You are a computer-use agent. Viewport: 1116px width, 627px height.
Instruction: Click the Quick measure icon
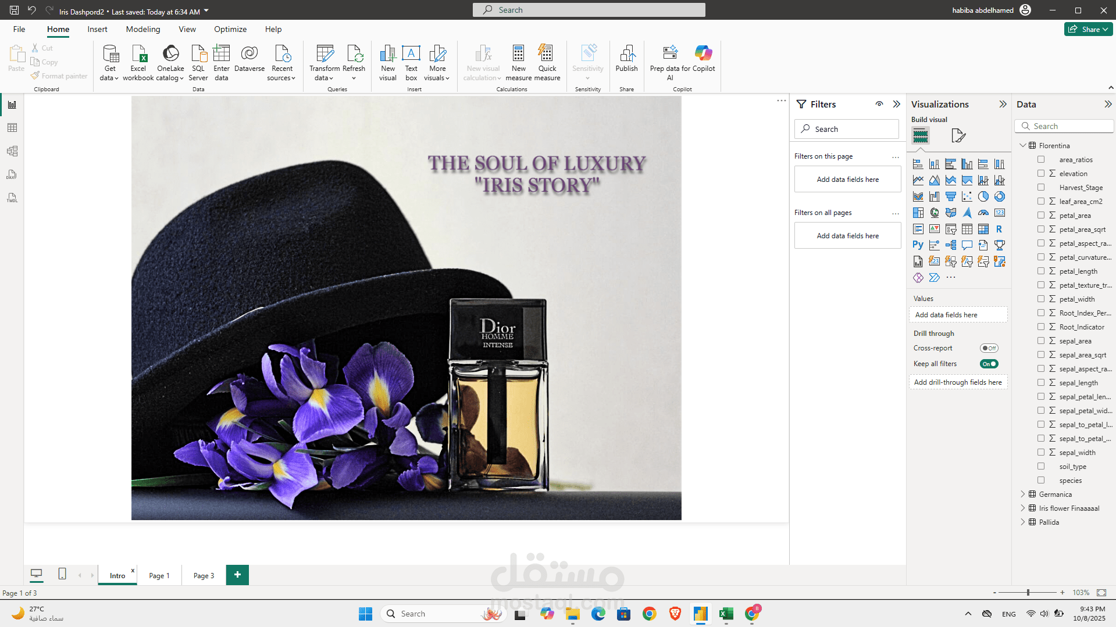(547, 63)
